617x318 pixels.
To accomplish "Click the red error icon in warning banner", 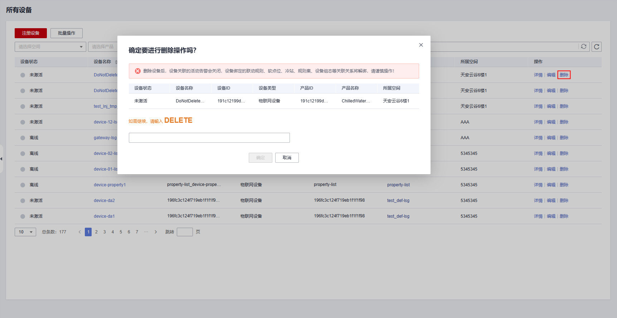I will [137, 71].
